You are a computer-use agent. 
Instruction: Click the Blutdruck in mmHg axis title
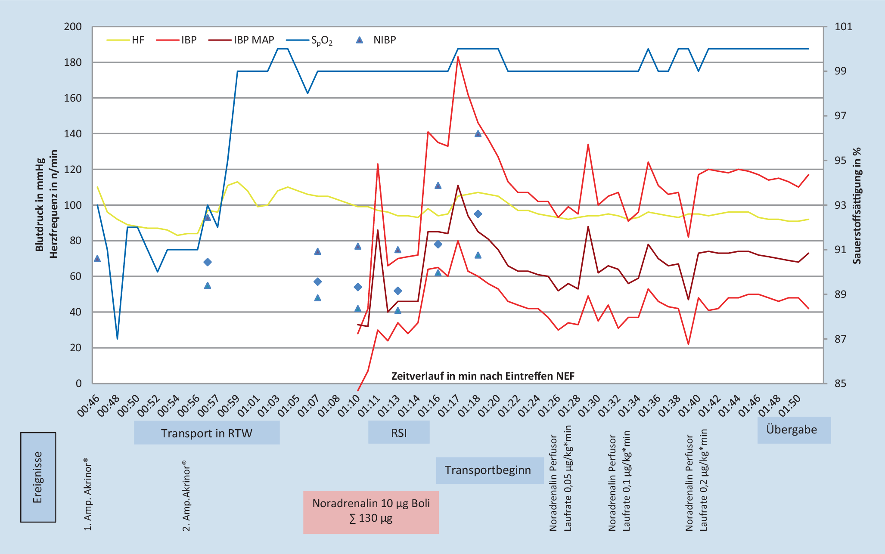point(40,204)
